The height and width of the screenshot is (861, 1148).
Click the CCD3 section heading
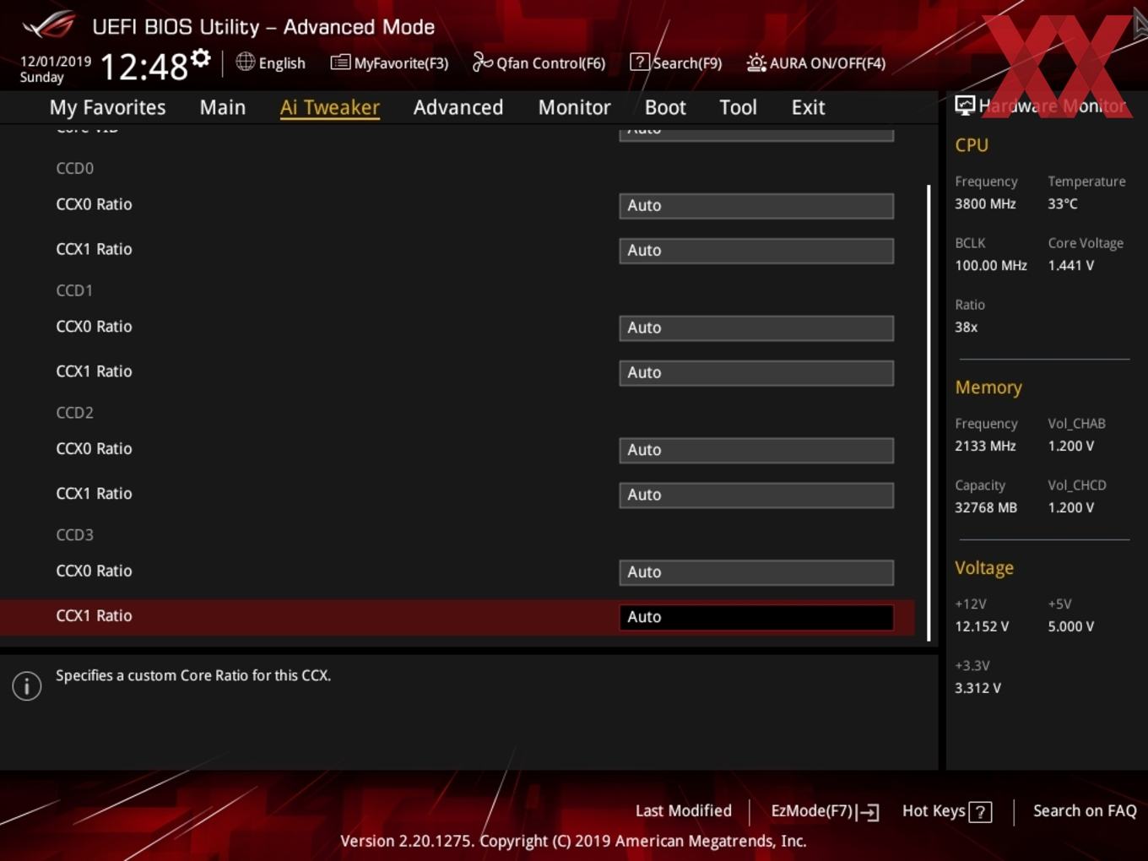pos(74,535)
